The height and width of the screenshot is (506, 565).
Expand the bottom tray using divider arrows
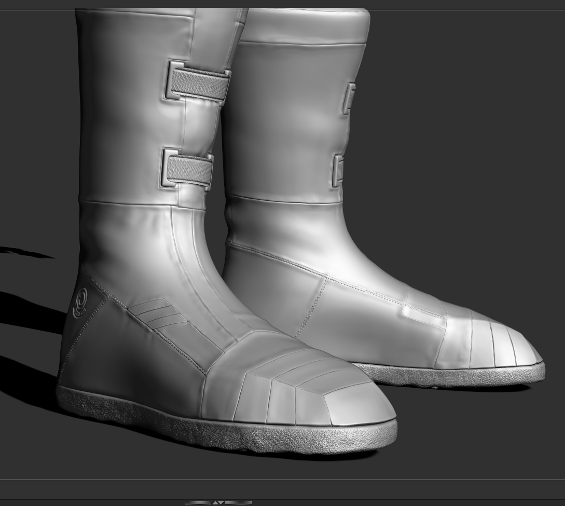tap(218, 503)
